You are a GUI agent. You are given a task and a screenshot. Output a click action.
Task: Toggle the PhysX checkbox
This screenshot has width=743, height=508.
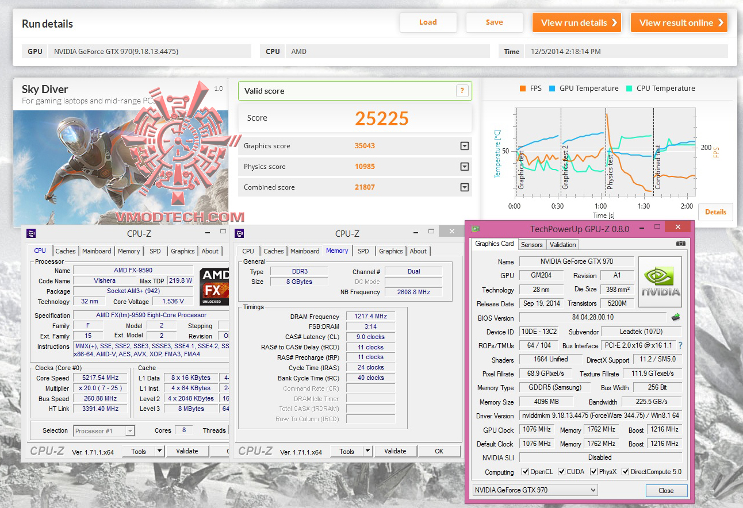[593, 472]
